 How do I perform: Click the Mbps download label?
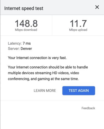(x=26, y=30)
